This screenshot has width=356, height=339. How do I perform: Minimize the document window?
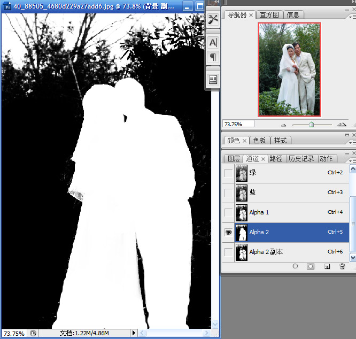tap(187, 6)
